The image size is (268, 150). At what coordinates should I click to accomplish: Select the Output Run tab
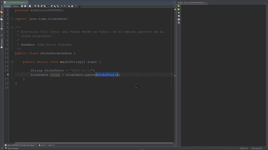[x=191, y=2]
